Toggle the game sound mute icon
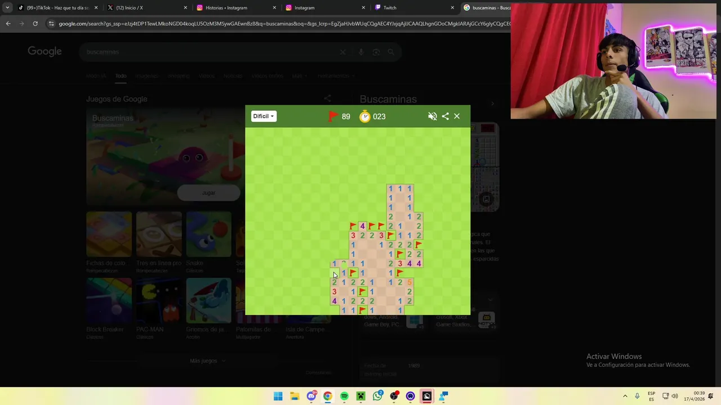 [432, 116]
